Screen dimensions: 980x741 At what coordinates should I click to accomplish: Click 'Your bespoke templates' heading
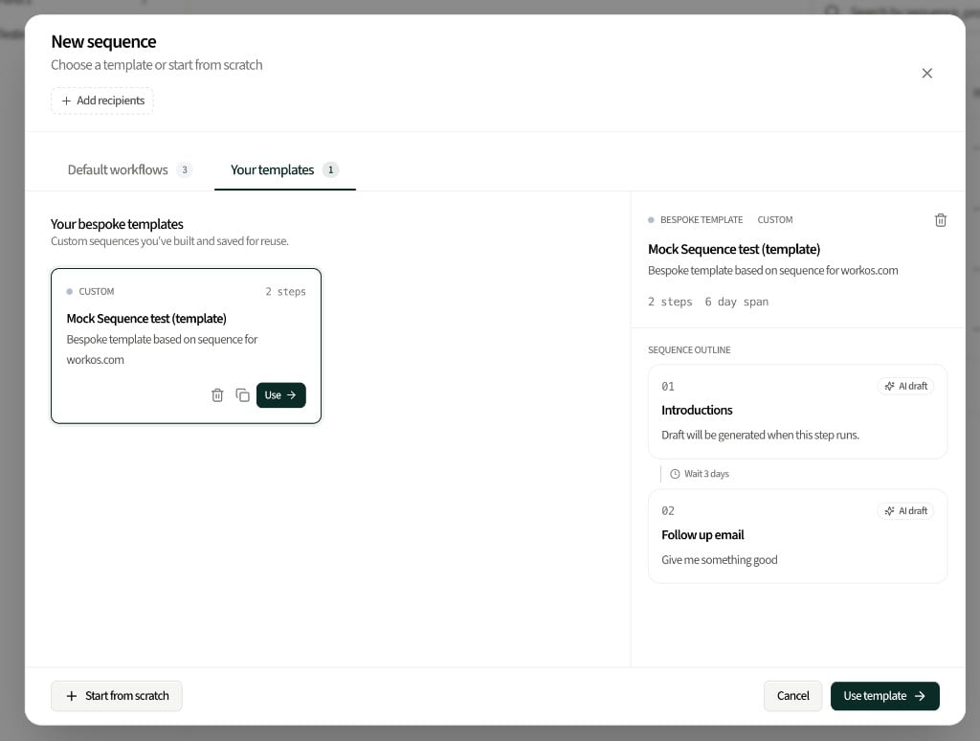coord(117,224)
